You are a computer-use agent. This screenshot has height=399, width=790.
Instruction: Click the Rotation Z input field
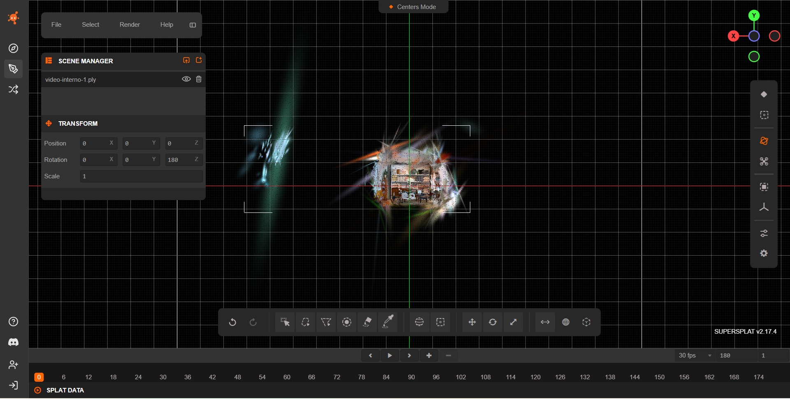coord(184,160)
